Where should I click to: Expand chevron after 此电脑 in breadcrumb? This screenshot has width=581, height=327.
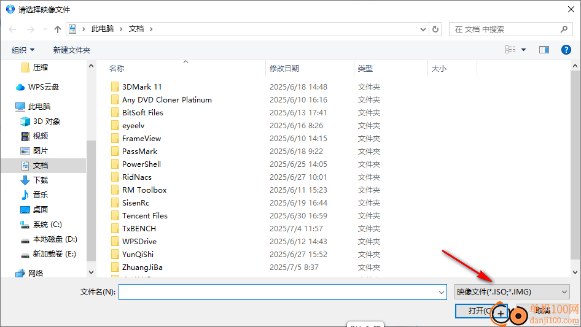pos(121,29)
